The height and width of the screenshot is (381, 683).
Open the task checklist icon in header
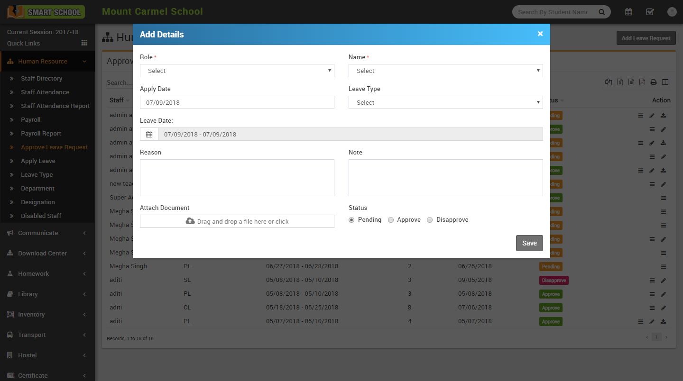tap(650, 12)
